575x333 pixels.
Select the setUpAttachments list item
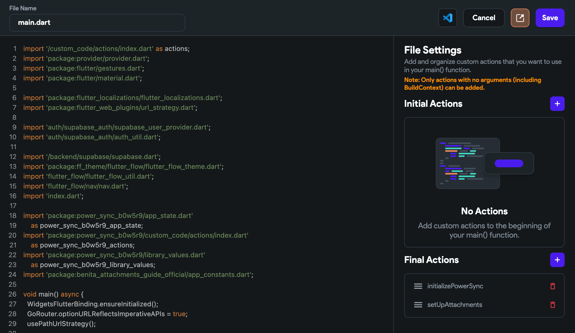455,305
